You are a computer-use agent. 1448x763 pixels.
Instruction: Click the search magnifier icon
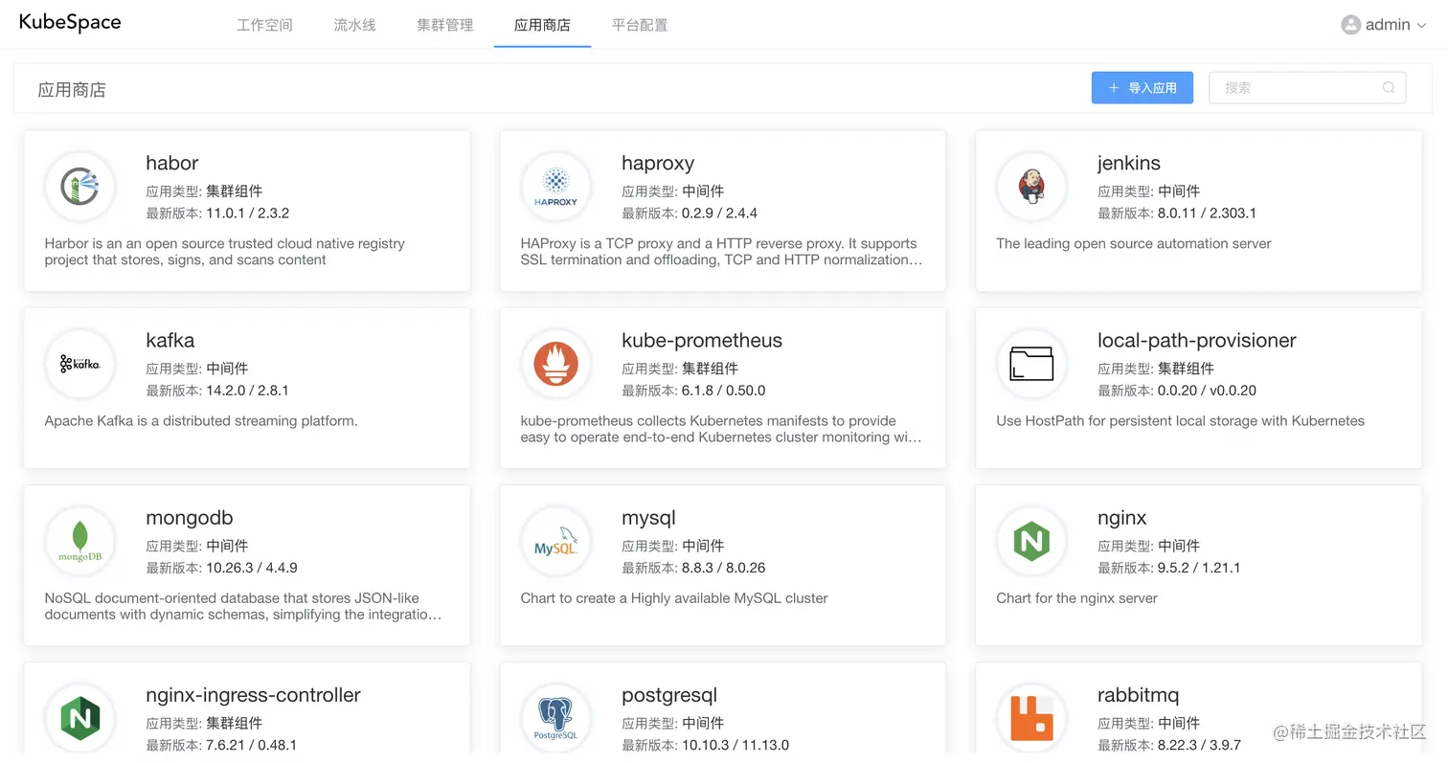click(1388, 87)
